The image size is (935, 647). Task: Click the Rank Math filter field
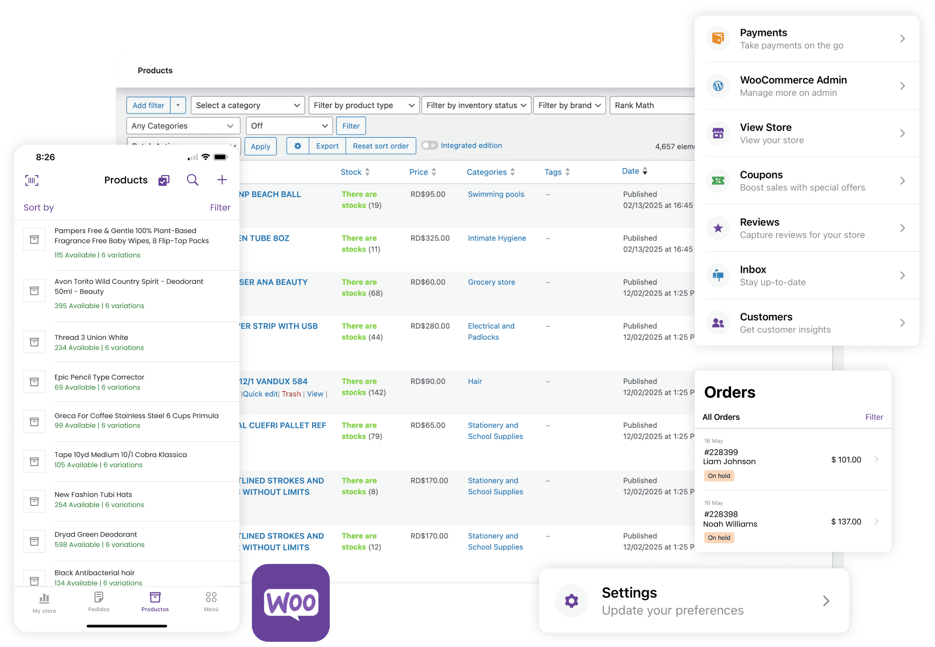[x=653, y=105]
